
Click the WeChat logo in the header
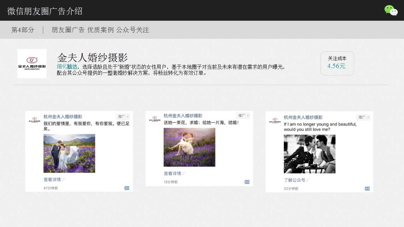[391, 10]
